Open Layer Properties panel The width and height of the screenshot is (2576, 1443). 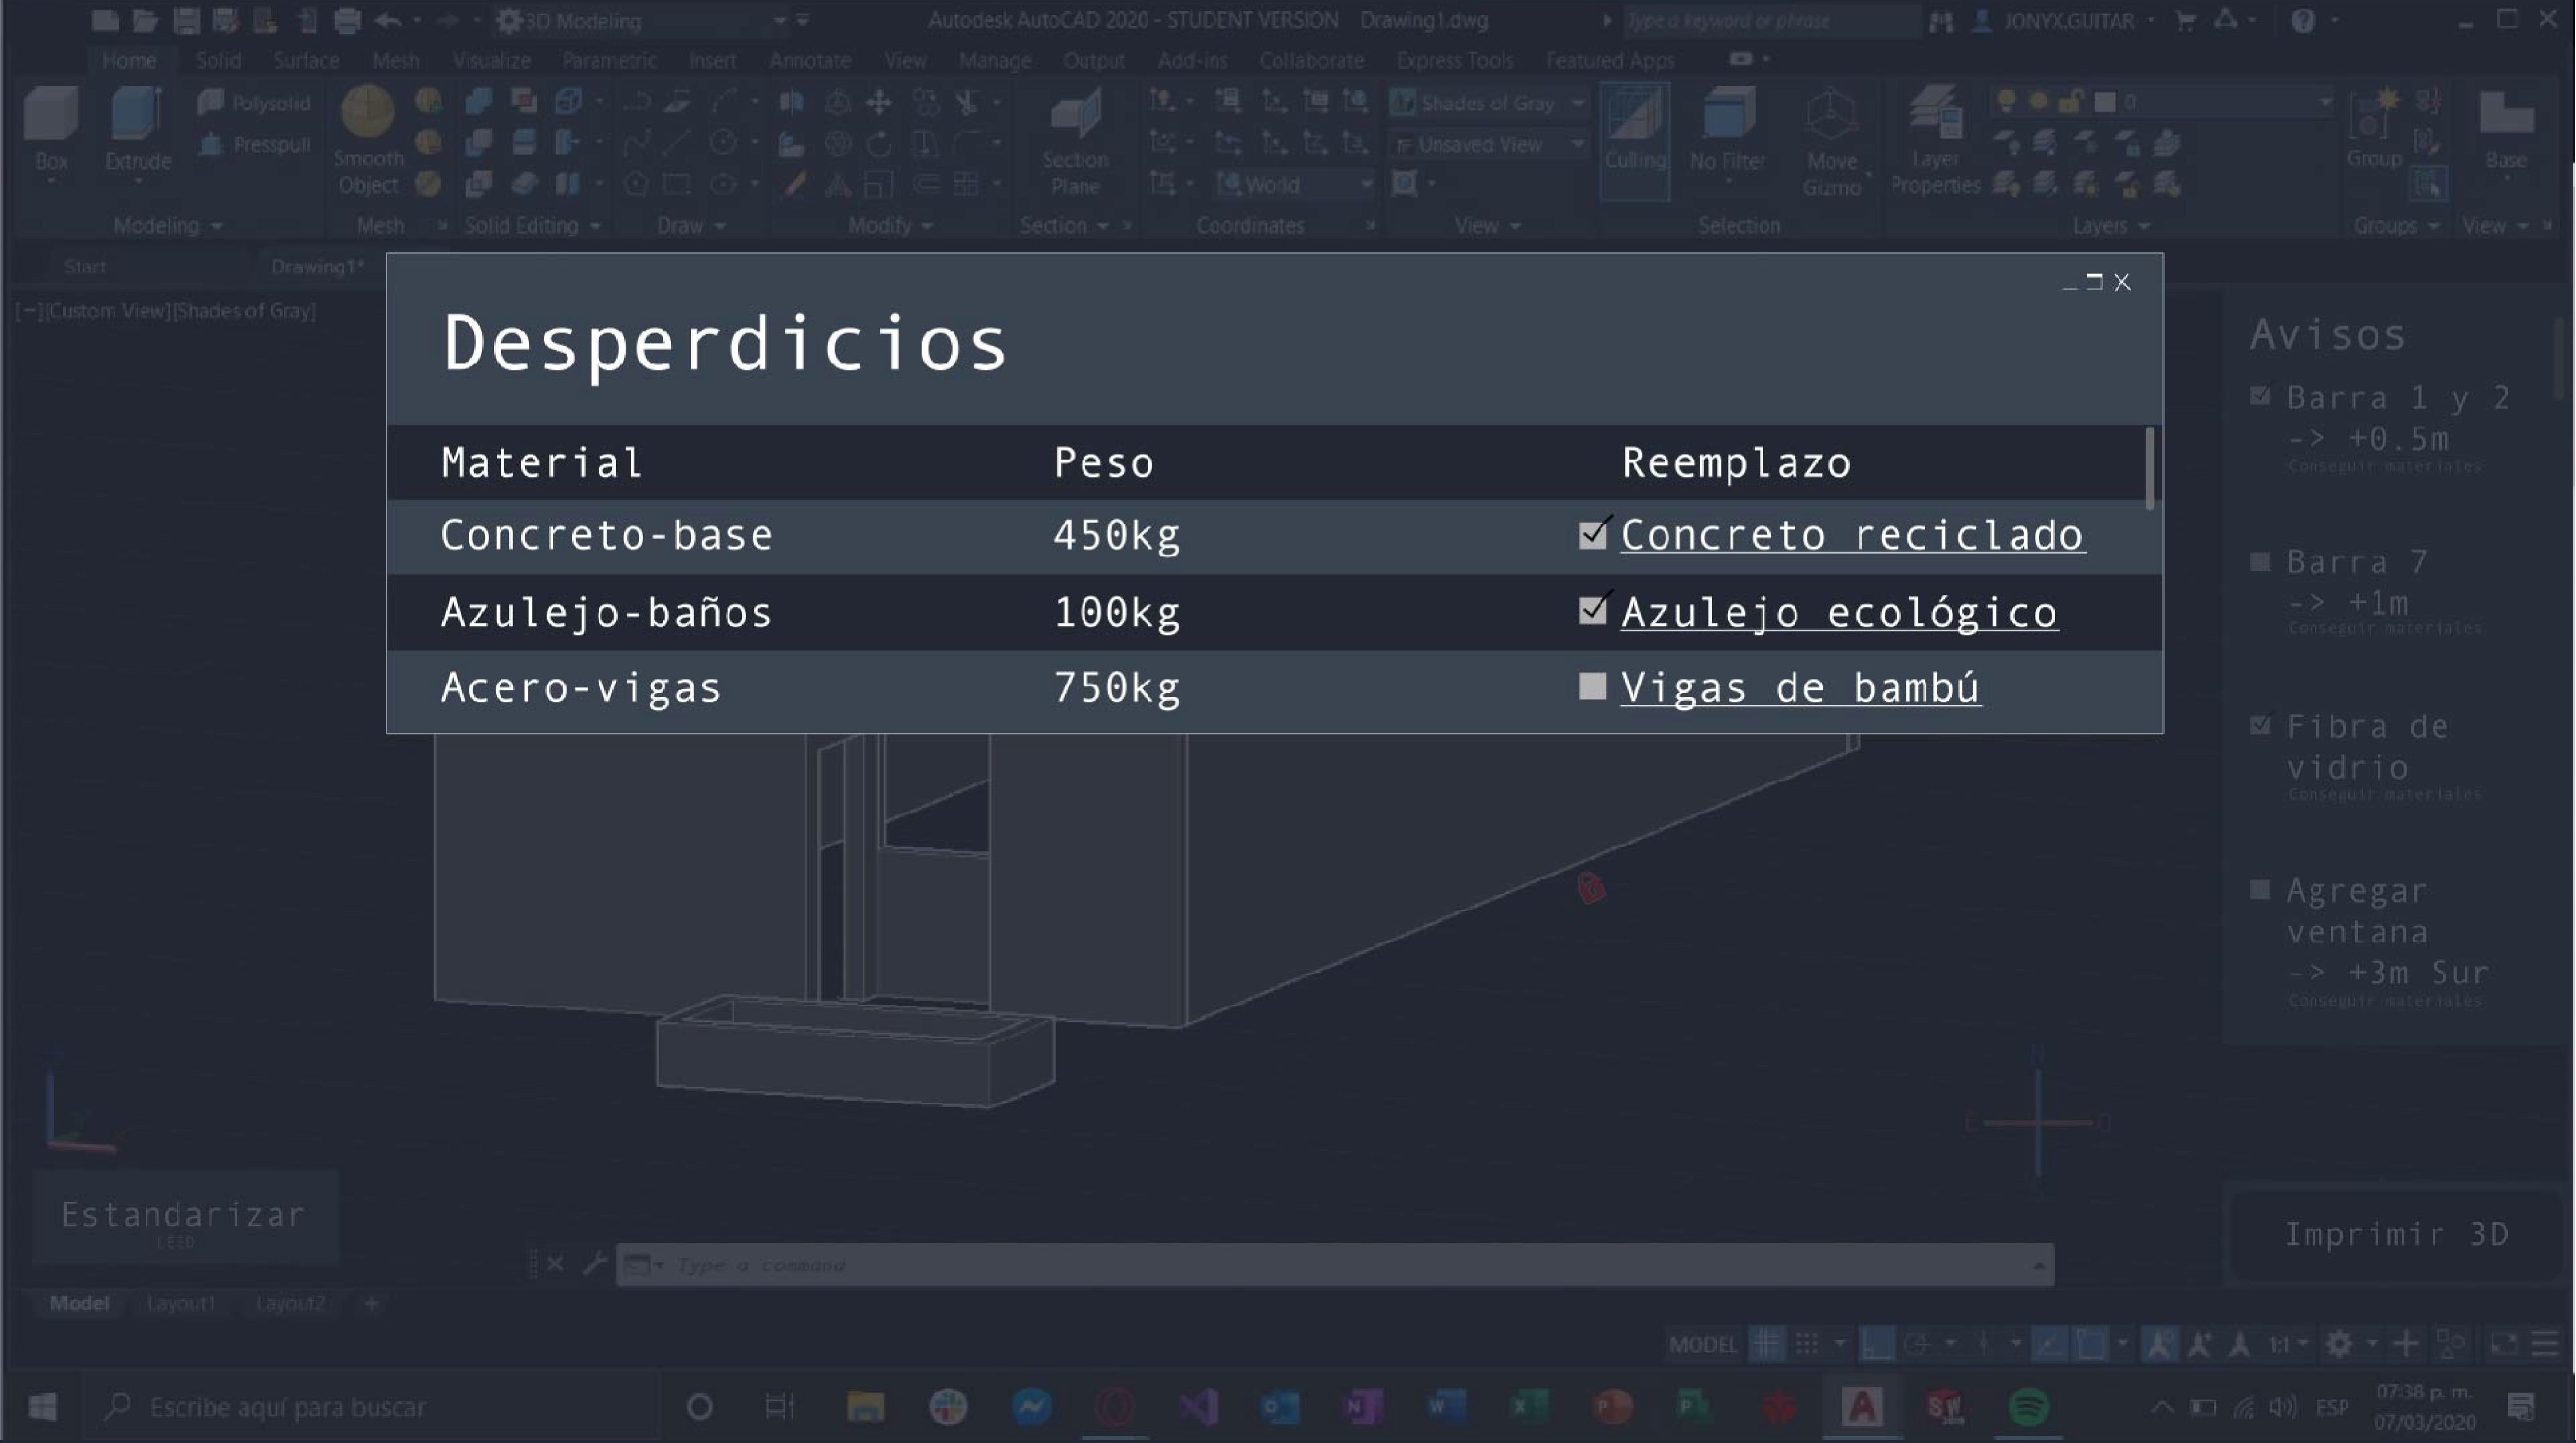1935,140
